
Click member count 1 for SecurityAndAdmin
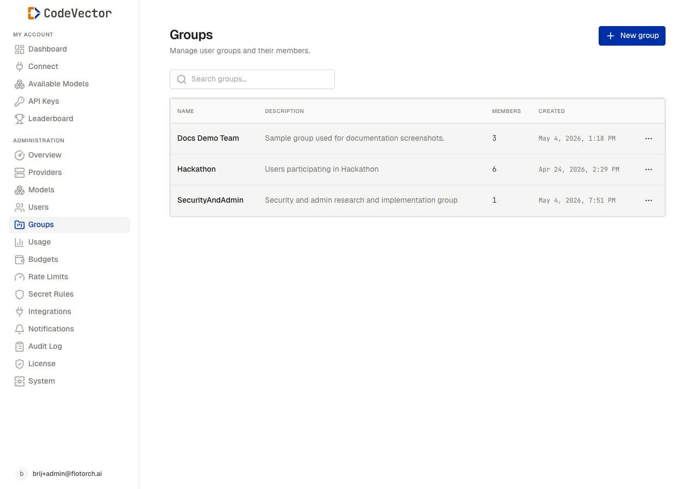[494, 200]
